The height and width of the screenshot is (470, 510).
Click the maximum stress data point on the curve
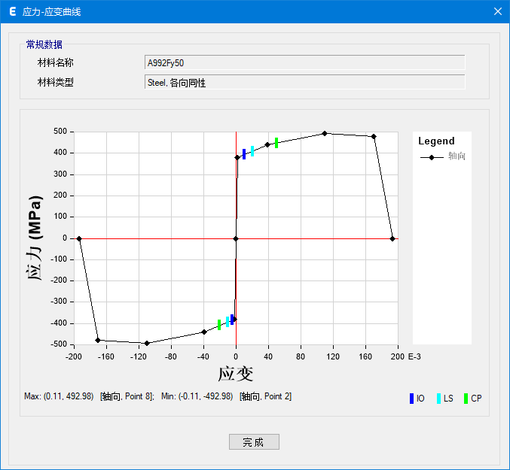pyautogui.click(x=325, y=133)
